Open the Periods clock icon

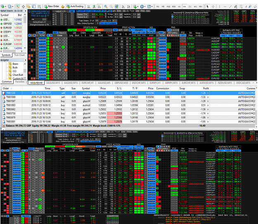pyautogui.click(x=142, y=7)
